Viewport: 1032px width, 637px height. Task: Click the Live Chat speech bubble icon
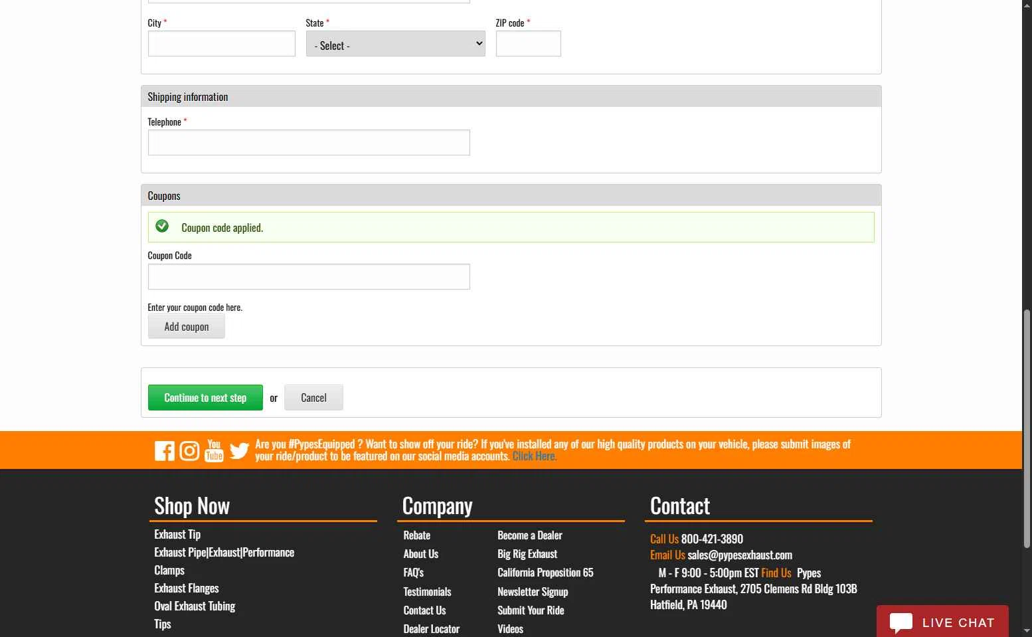coord(901,623)
